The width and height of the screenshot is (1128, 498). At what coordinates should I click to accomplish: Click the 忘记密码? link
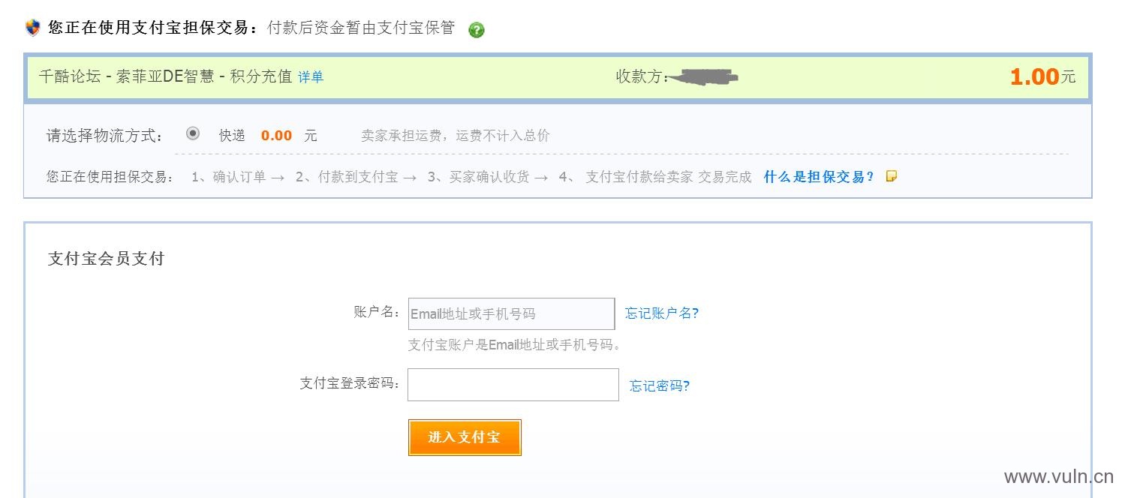[x=660, y=386]
